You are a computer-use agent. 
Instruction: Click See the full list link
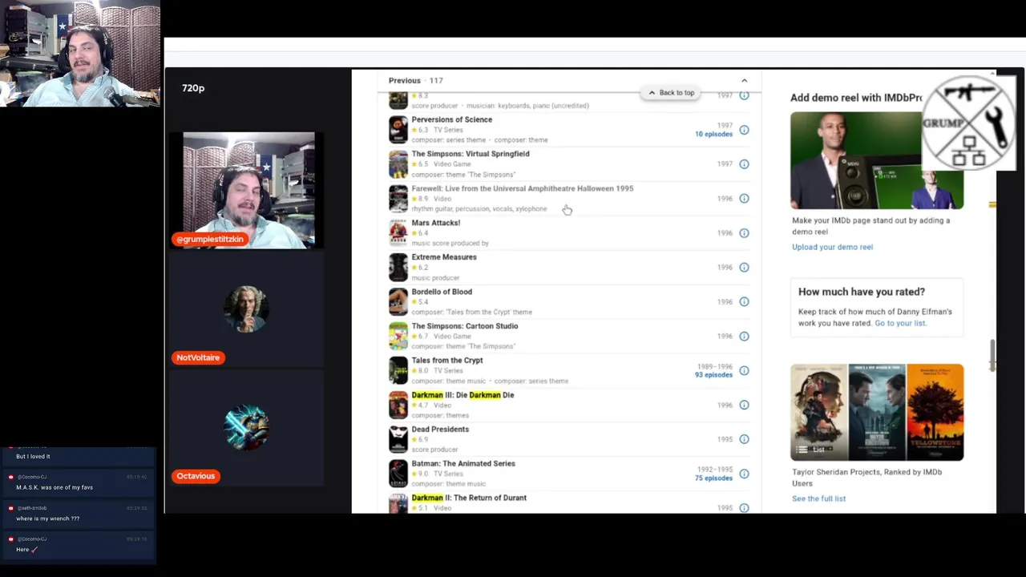tap(818, 498)
